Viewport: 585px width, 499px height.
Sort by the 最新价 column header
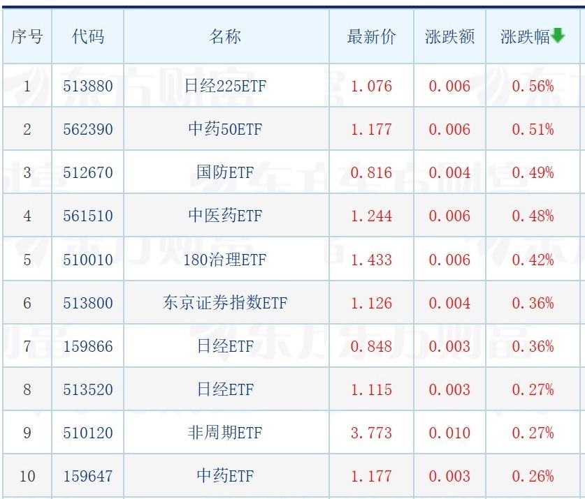(x=371, y=37)
